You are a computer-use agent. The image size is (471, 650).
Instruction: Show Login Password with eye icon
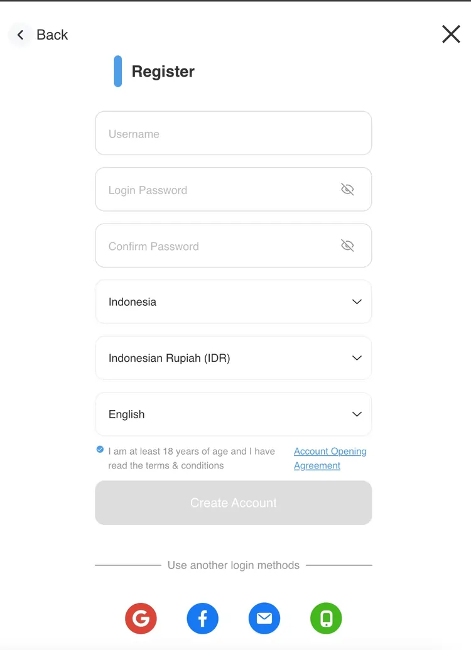pos(347,189)
